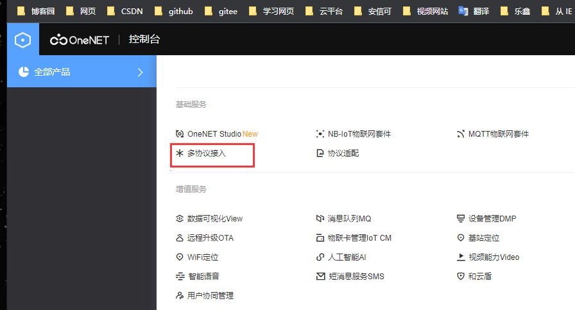The width and height of the screenshot is (575, 310).
Task: Click the 协议适配 icon
Action: coord(320,153)
